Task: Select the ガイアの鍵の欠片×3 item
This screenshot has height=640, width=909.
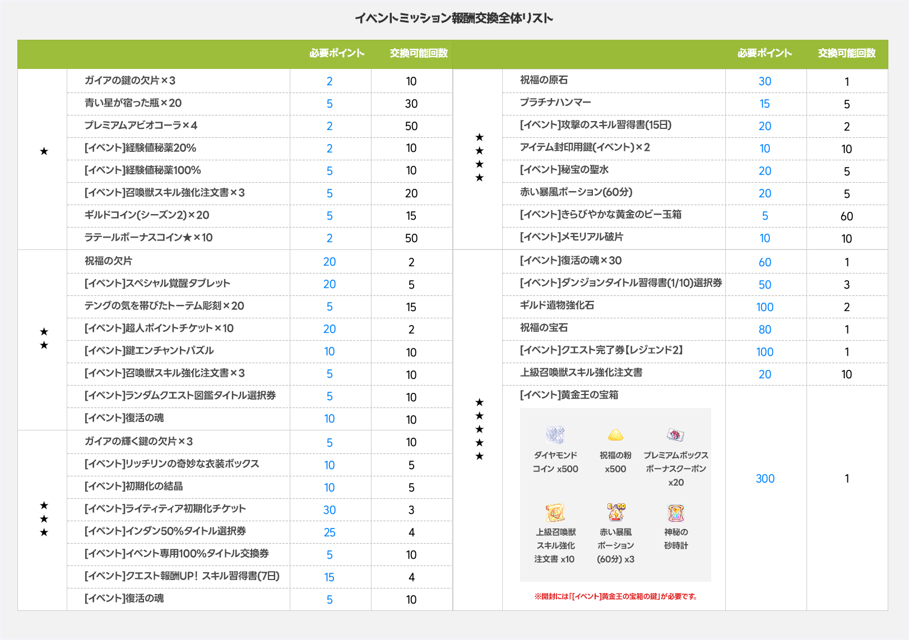Action: (x=130, y=81)
